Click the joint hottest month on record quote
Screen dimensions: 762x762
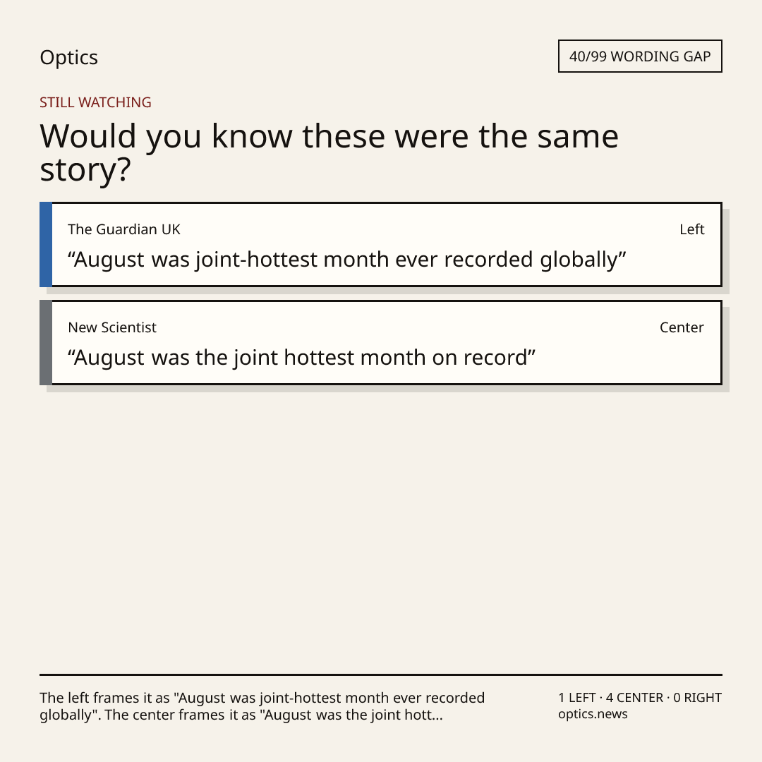(302, 358)
